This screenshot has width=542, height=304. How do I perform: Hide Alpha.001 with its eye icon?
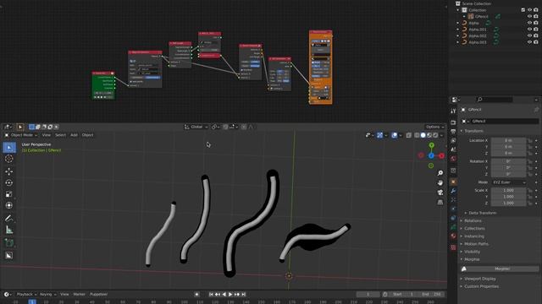[x=529, y=30]
